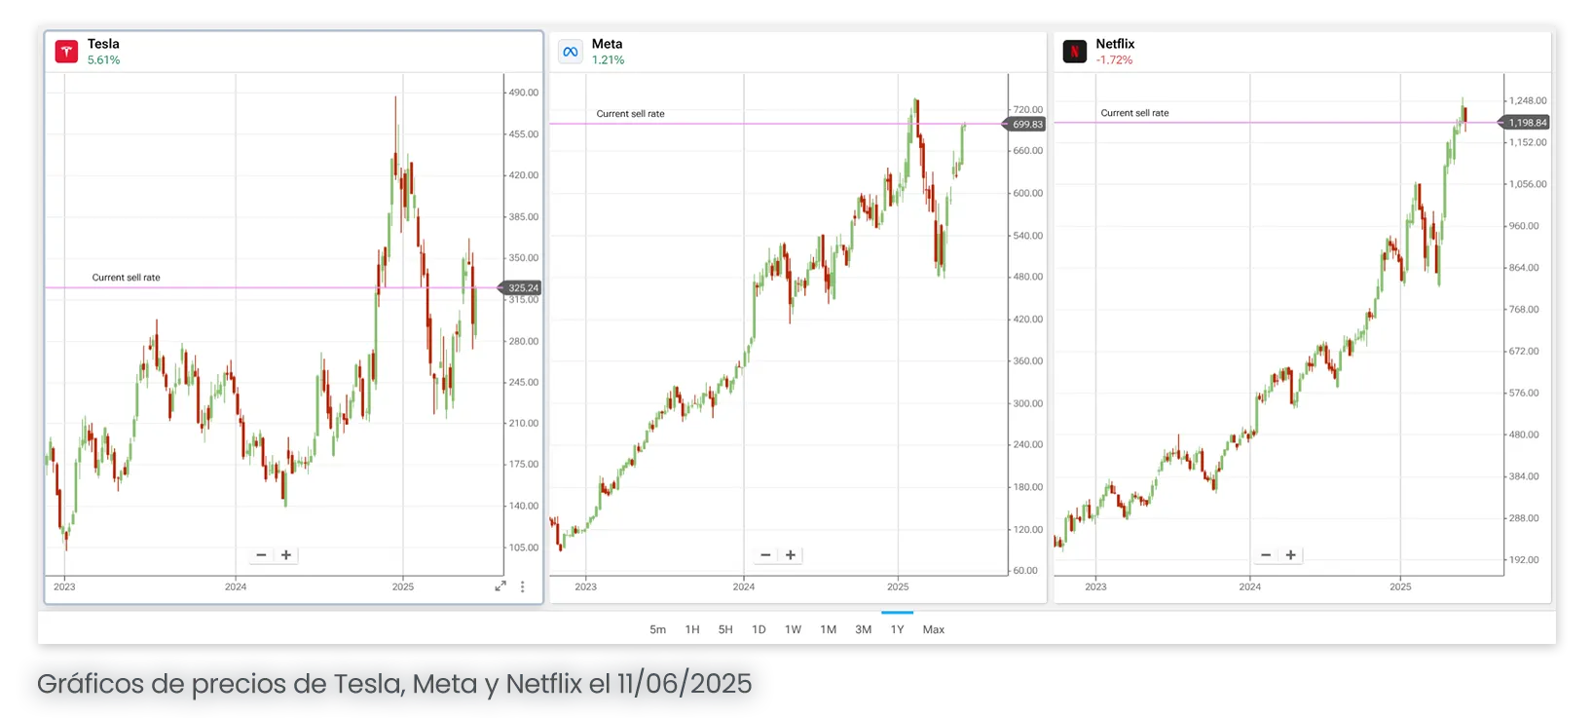Click 2024 on Tesla time axis
This screenshot has width=1593, height=718.
click(x=236, y=586)
